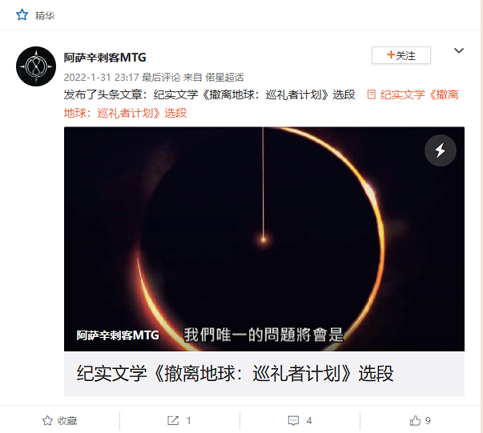Click the blue star icon beside 精华
483x433 pixels.
[x=22, y=14]
